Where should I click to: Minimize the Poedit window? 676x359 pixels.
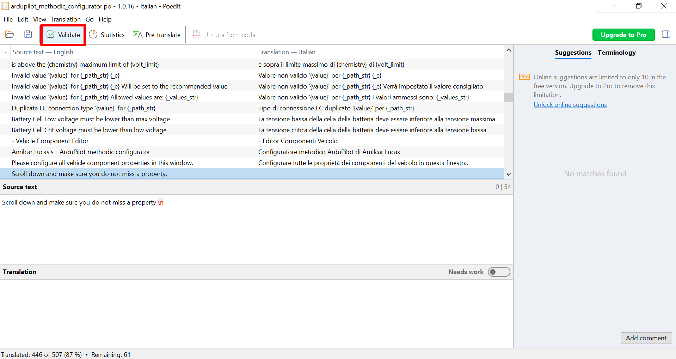[614, 6]
